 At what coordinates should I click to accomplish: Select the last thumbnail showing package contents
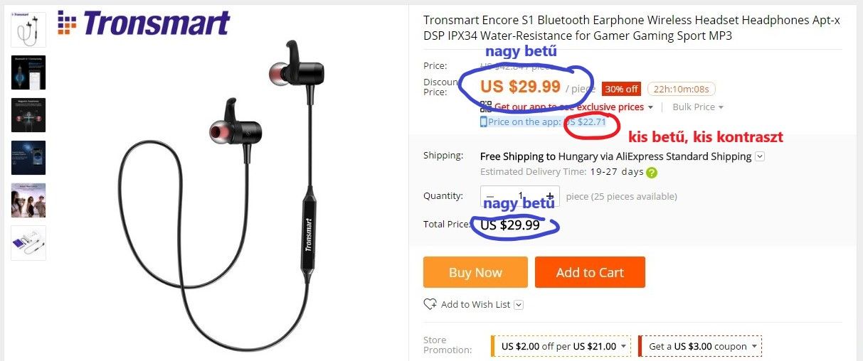[x=28, y=242]
